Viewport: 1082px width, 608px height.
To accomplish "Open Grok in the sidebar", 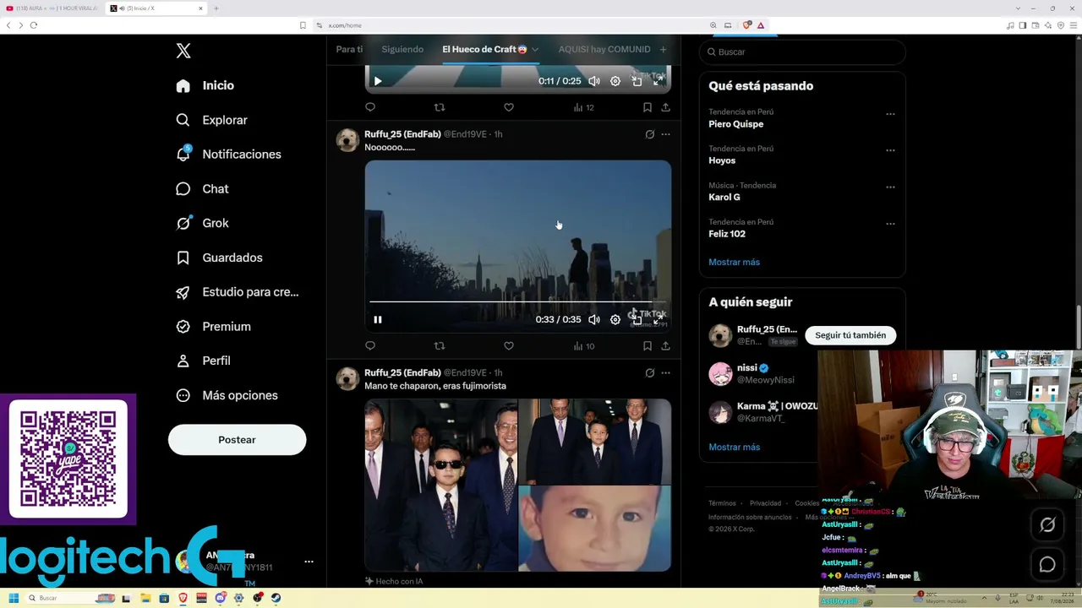I will click(203, 223).
